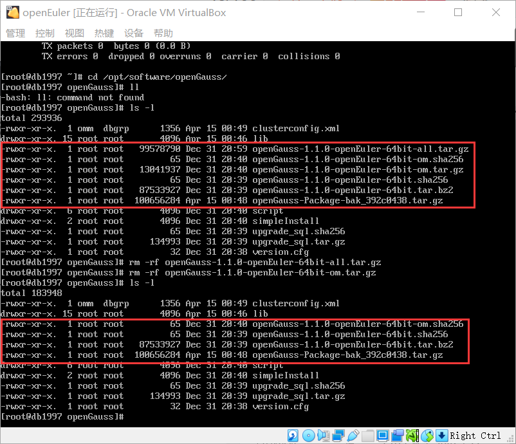Open the 设备 menu
This screenshot has width=516, height=444.
pos(134,33)
